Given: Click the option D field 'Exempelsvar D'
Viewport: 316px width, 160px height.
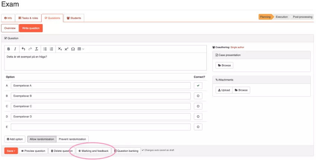Looking at the screenshot, I should click(101, 117).
